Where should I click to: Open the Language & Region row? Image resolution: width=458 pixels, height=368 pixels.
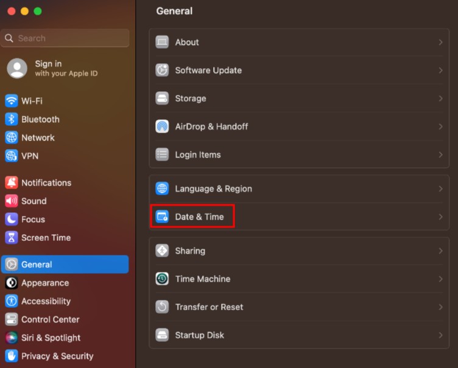[213, 189]
